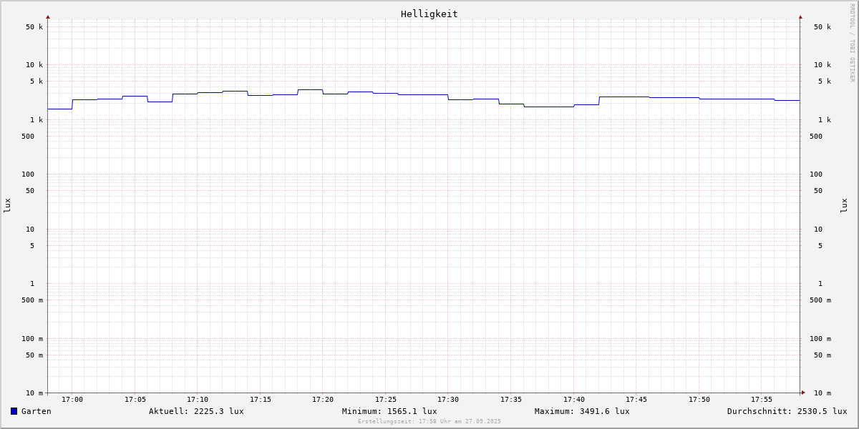Image resolution: width=859 pixels, height=429 pixels.
Task: Click the 17:20 time axis label
Action: (323, 400)
